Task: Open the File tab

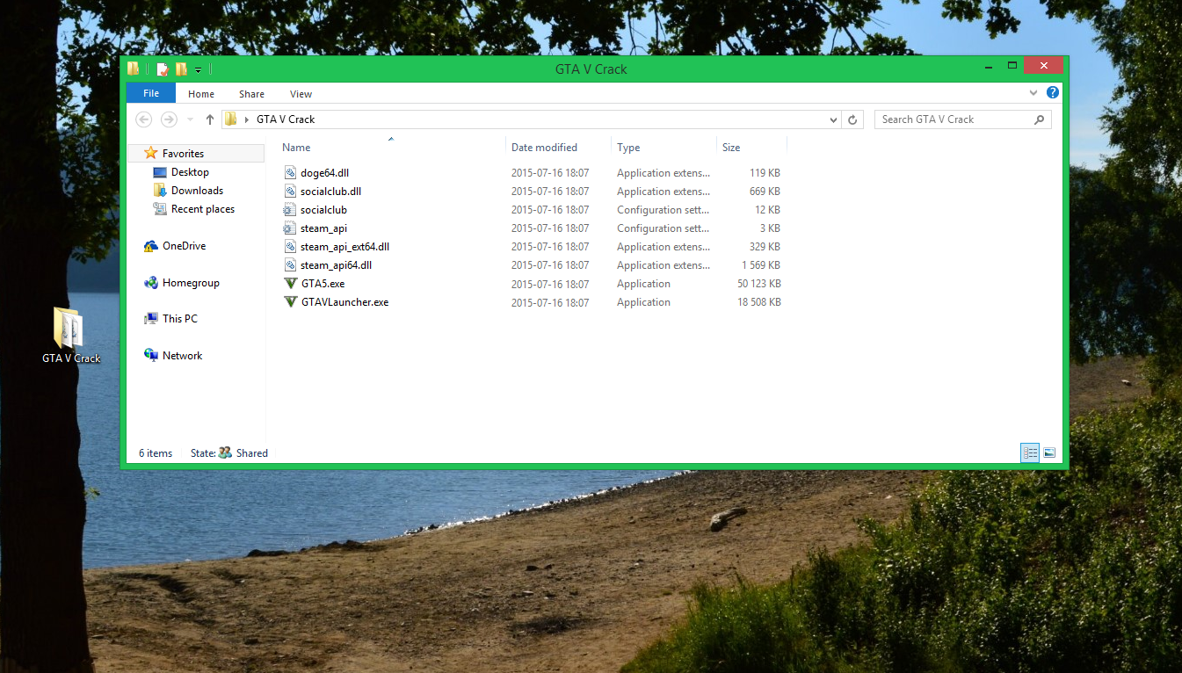Action: [x=151, y=93]
